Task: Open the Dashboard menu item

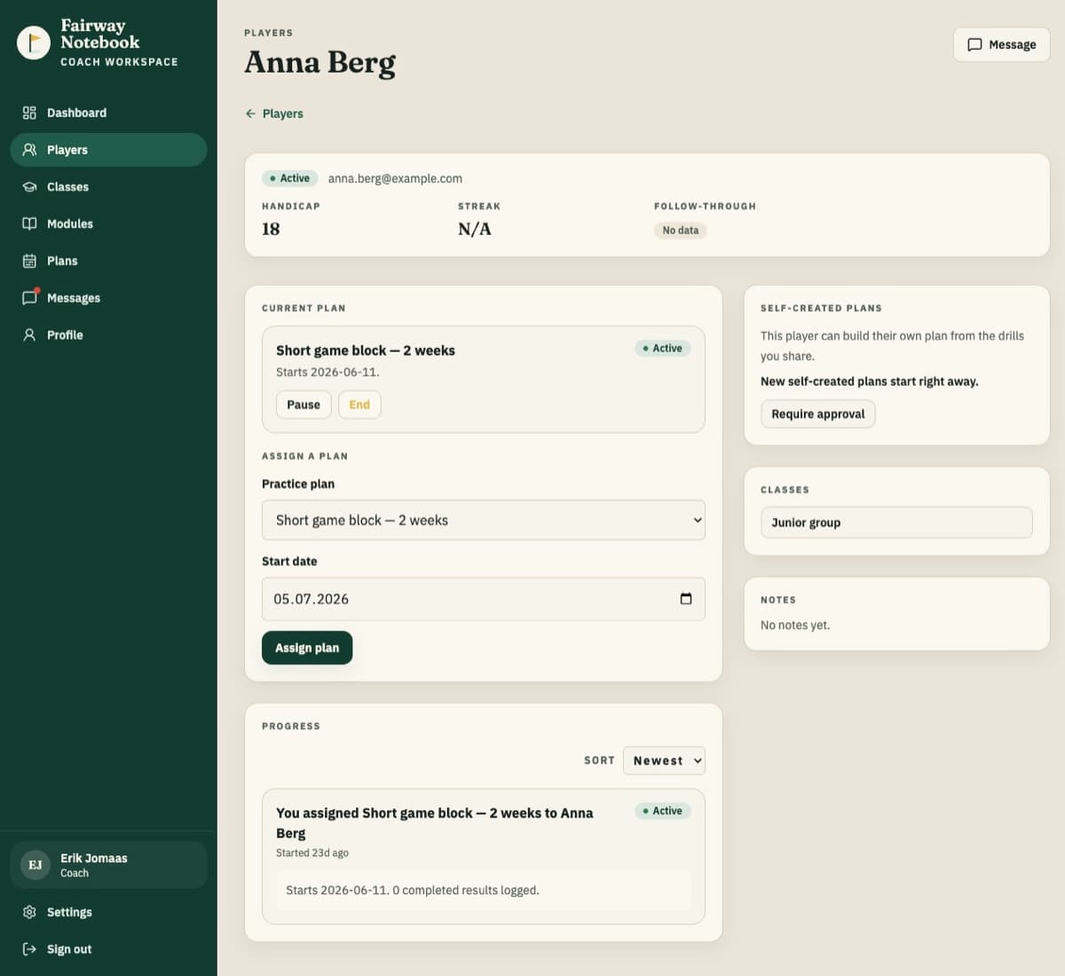Action: [108, 113]
